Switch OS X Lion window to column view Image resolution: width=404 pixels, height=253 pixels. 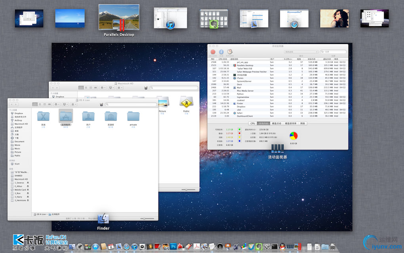45,104
